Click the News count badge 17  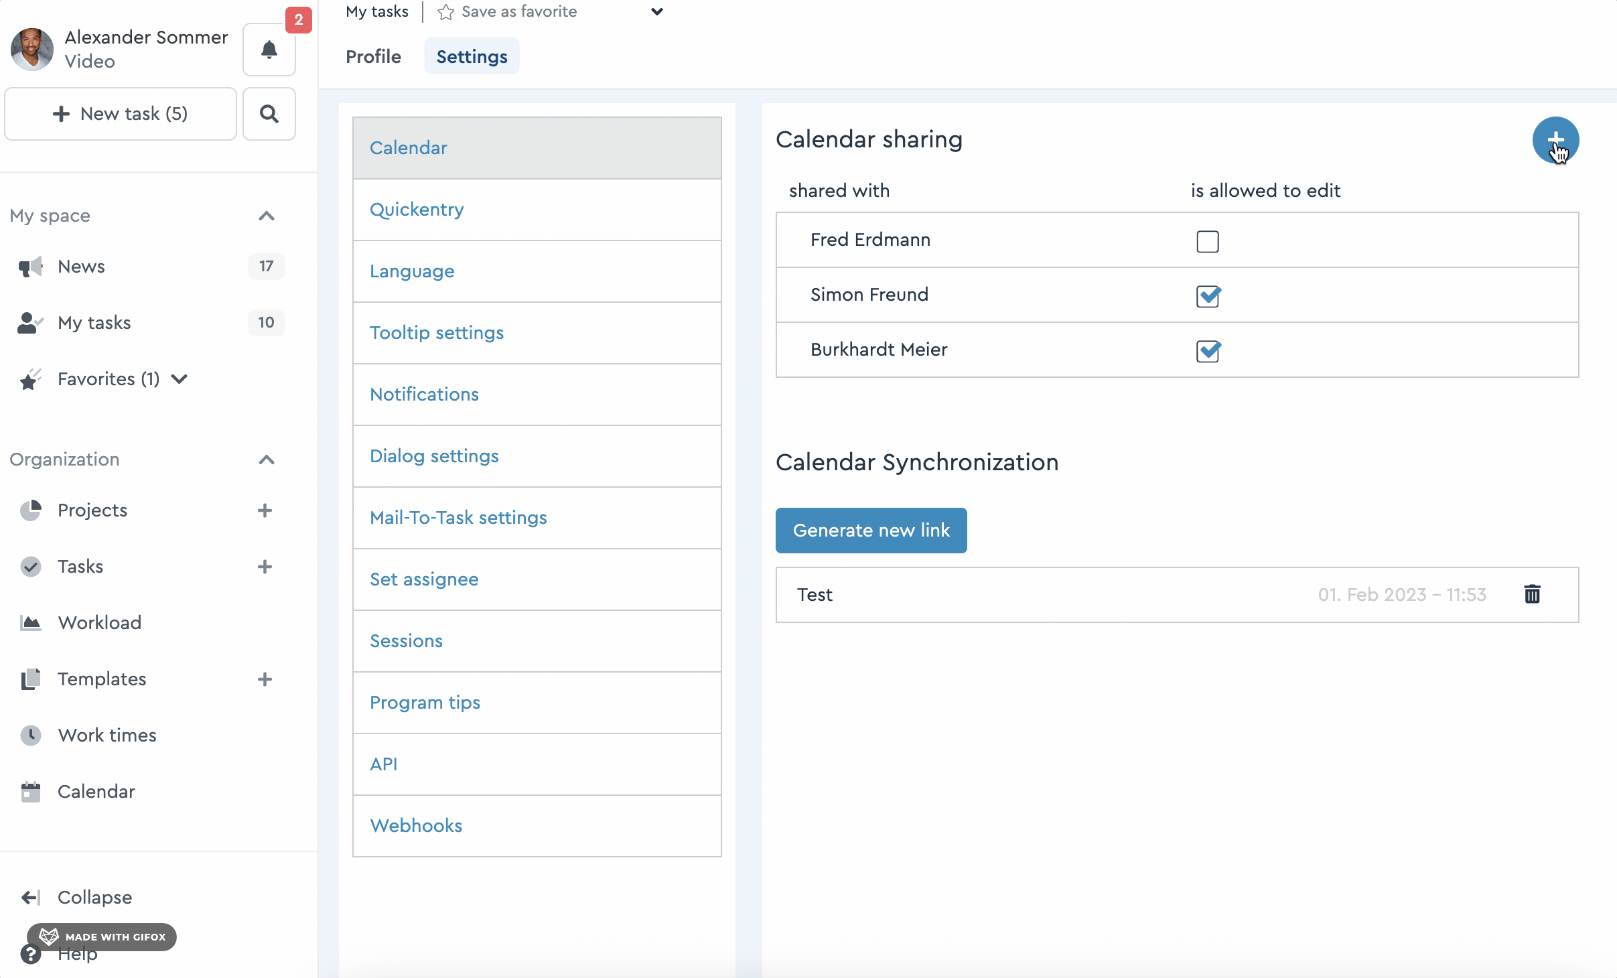pyautogui.click(x=266, y=267)
